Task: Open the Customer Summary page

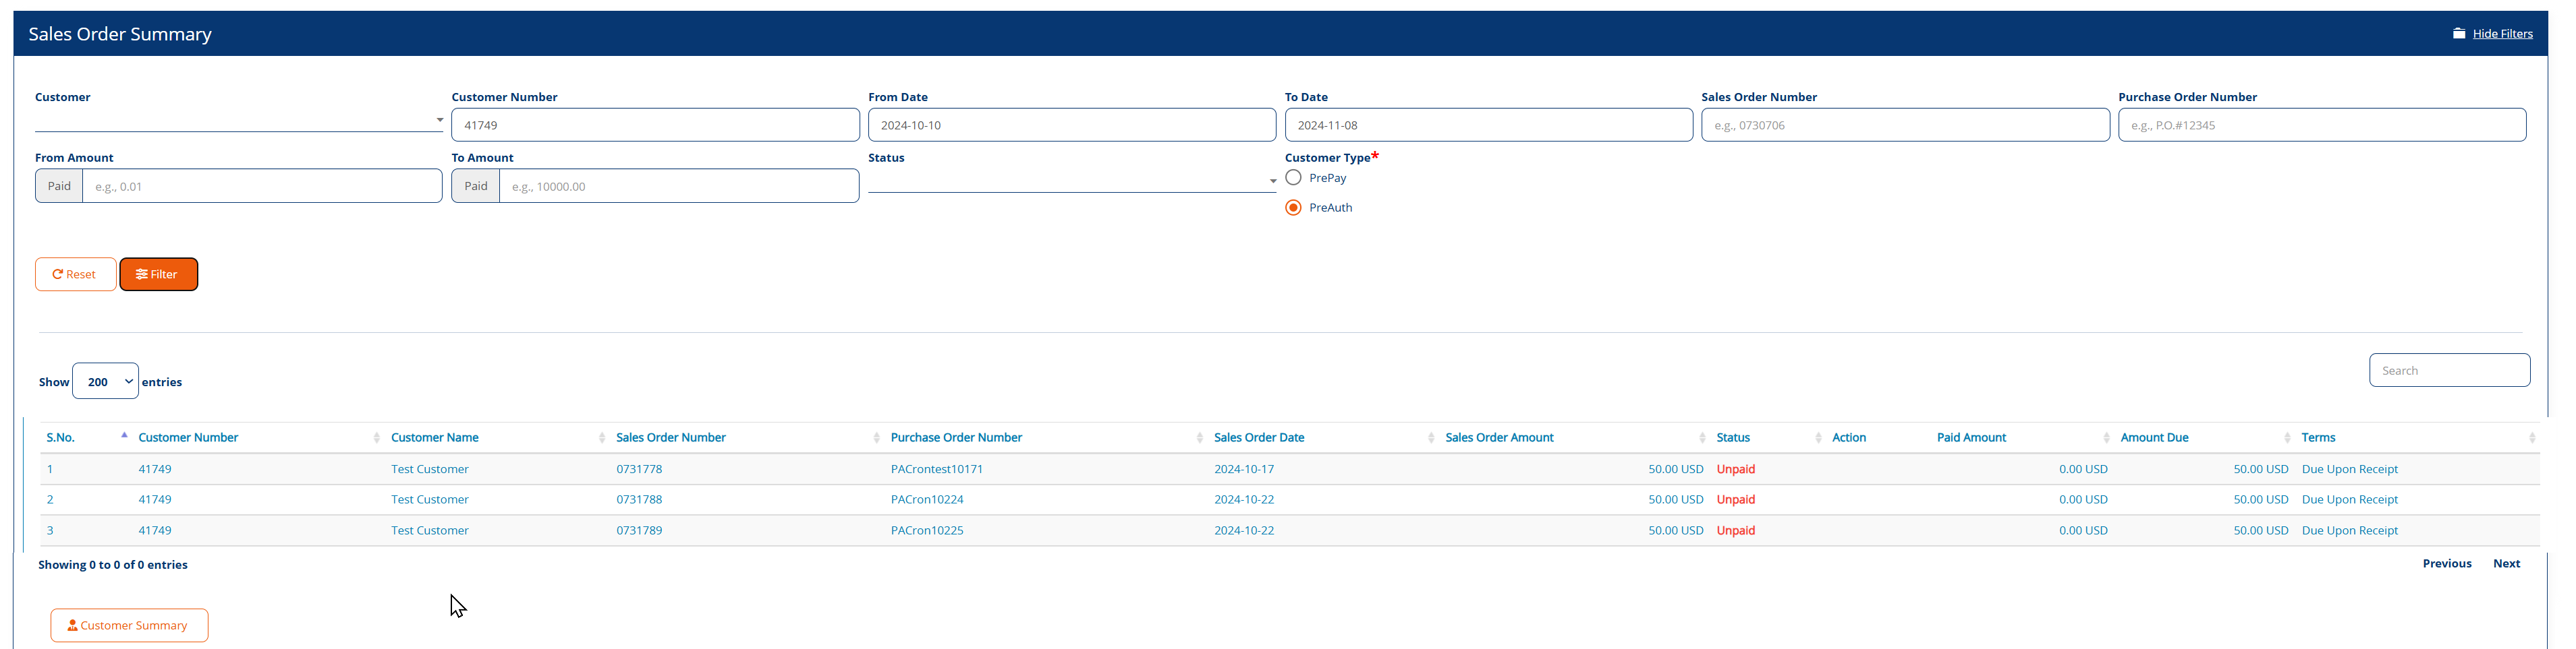Action: (x=129, y=626)
